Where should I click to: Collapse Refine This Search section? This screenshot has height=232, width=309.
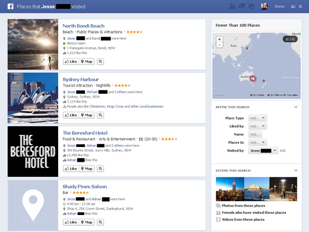coord(296,107)
